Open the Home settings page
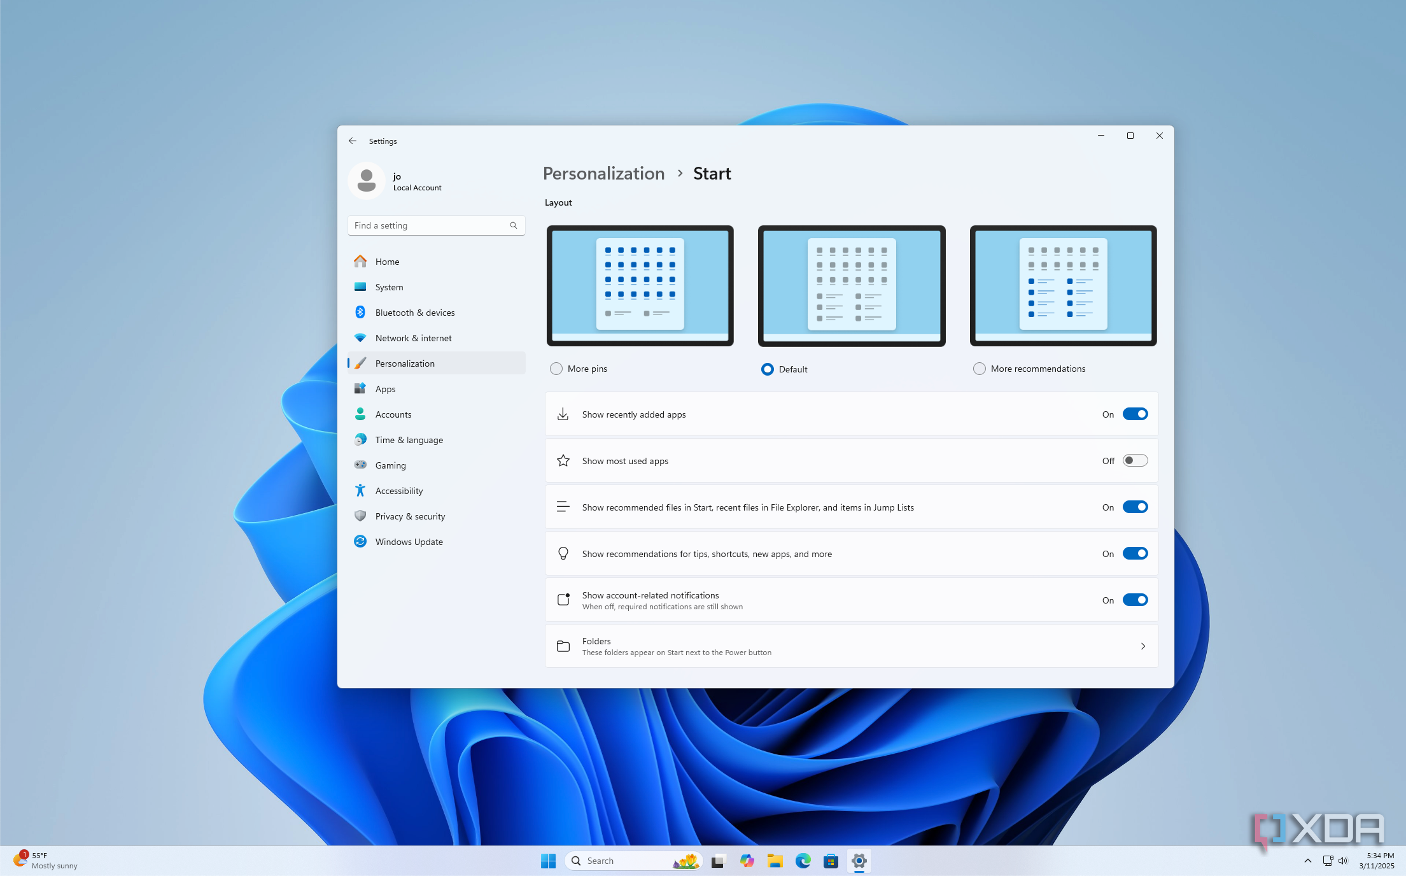 [437, 262]
